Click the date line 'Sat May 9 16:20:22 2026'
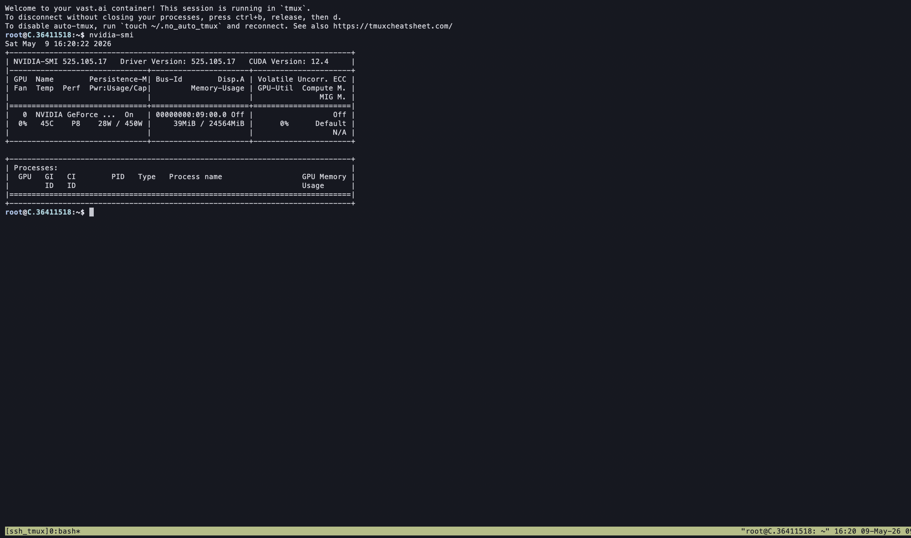 tap(58, 44)
